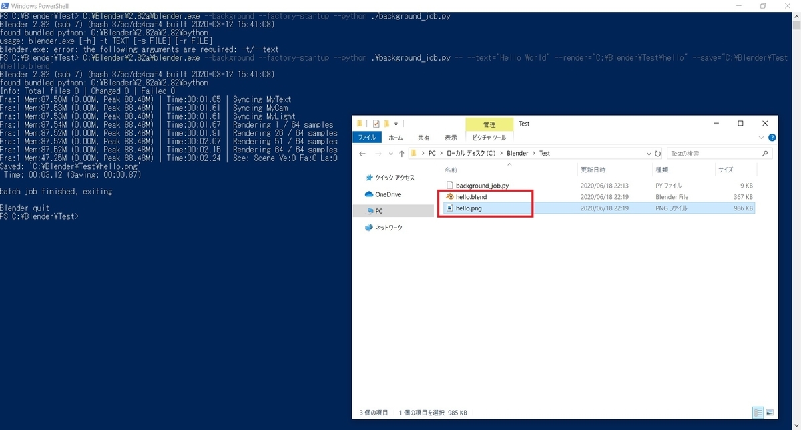Click the 'Blender quit' line in PowerShell
Viewport: 801px width, 430px height.
tap(25, 208)
